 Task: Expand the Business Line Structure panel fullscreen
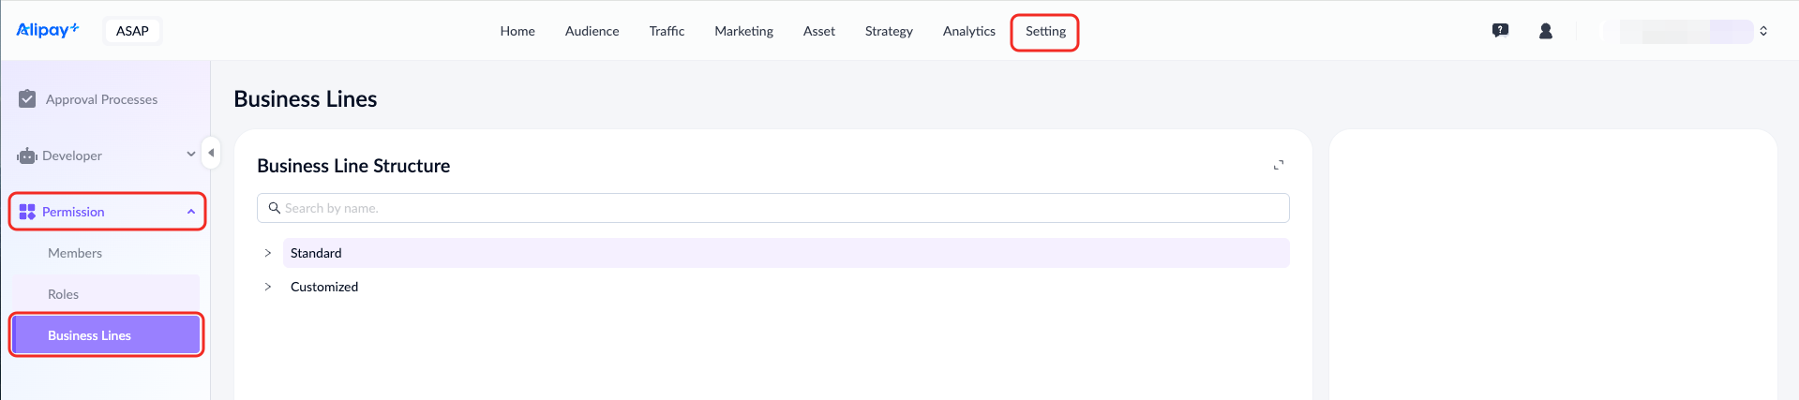(x=1278, y=165)
